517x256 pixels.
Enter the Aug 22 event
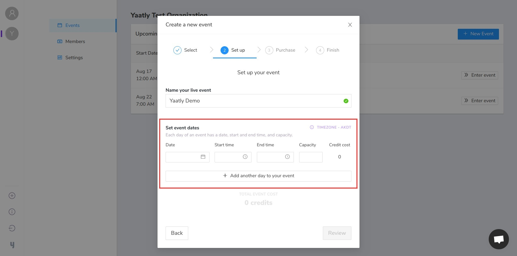click(x=480, y=101)
